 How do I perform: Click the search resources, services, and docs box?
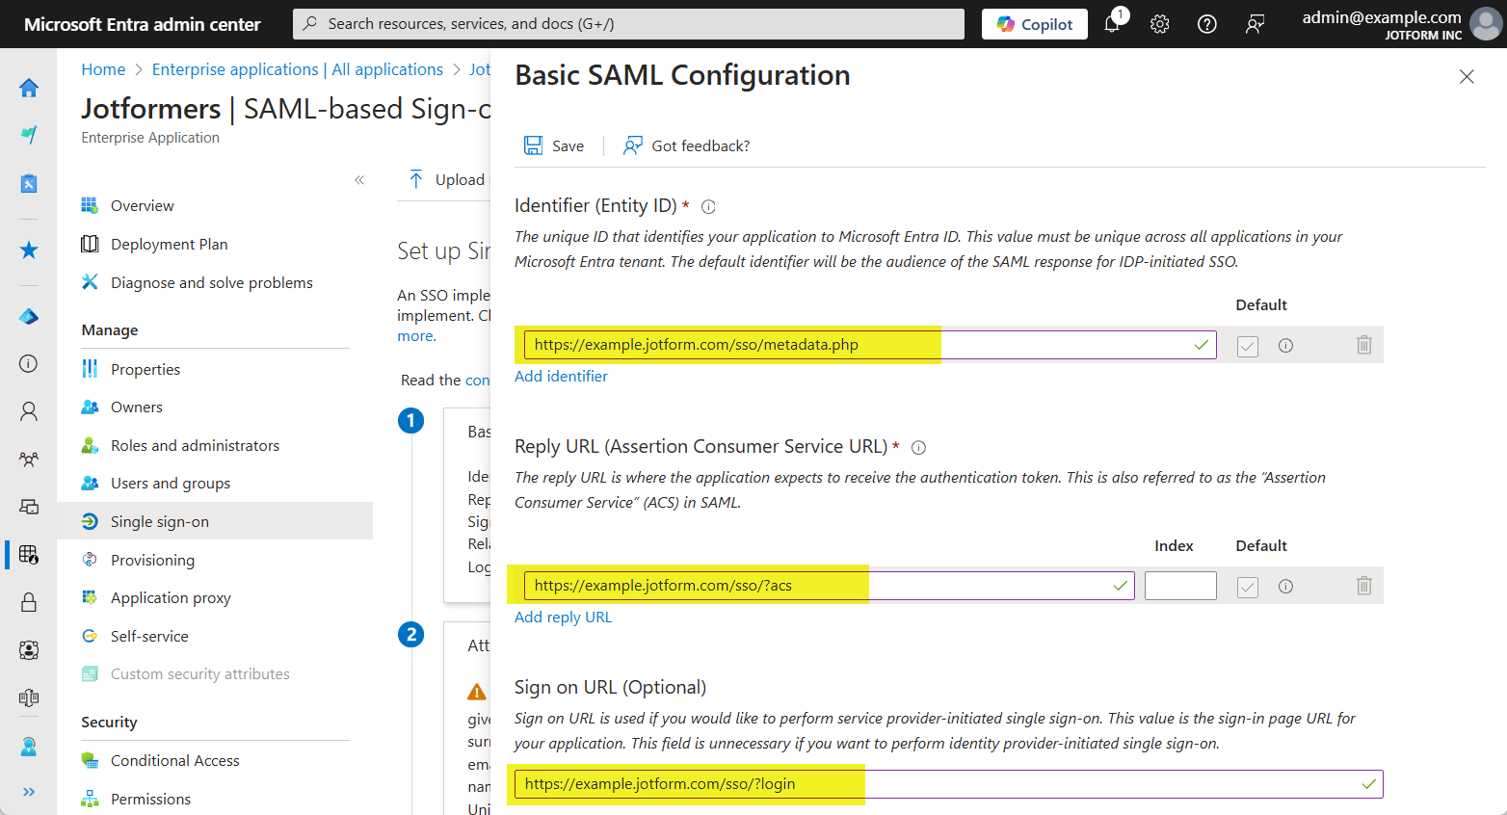point(628,24)
